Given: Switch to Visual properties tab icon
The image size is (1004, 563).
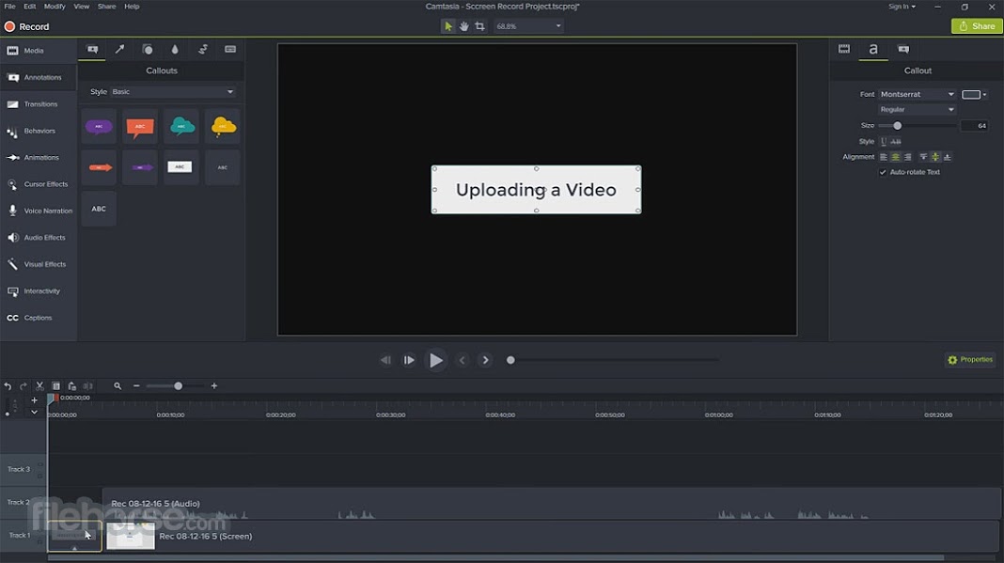Looking at the screenshot, I should 844,49.
